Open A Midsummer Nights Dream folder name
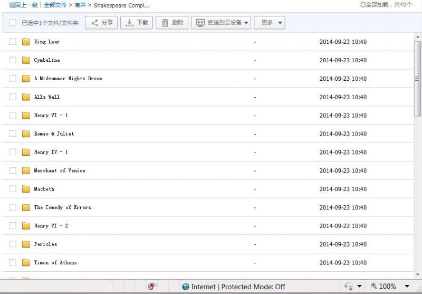The image size is (422, 294). click(x=68, y=78)
